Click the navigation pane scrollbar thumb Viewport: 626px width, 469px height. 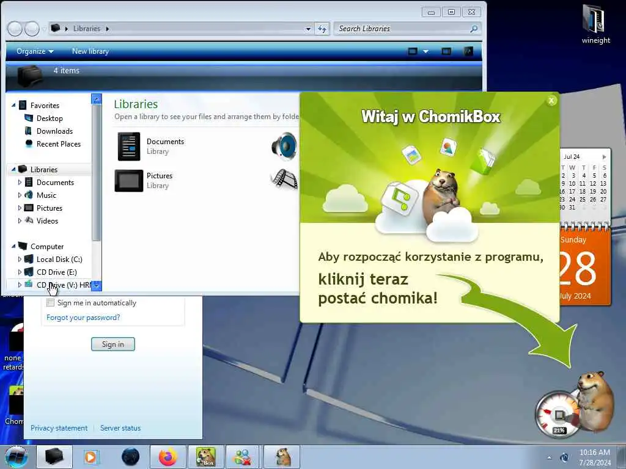[96, 172]
